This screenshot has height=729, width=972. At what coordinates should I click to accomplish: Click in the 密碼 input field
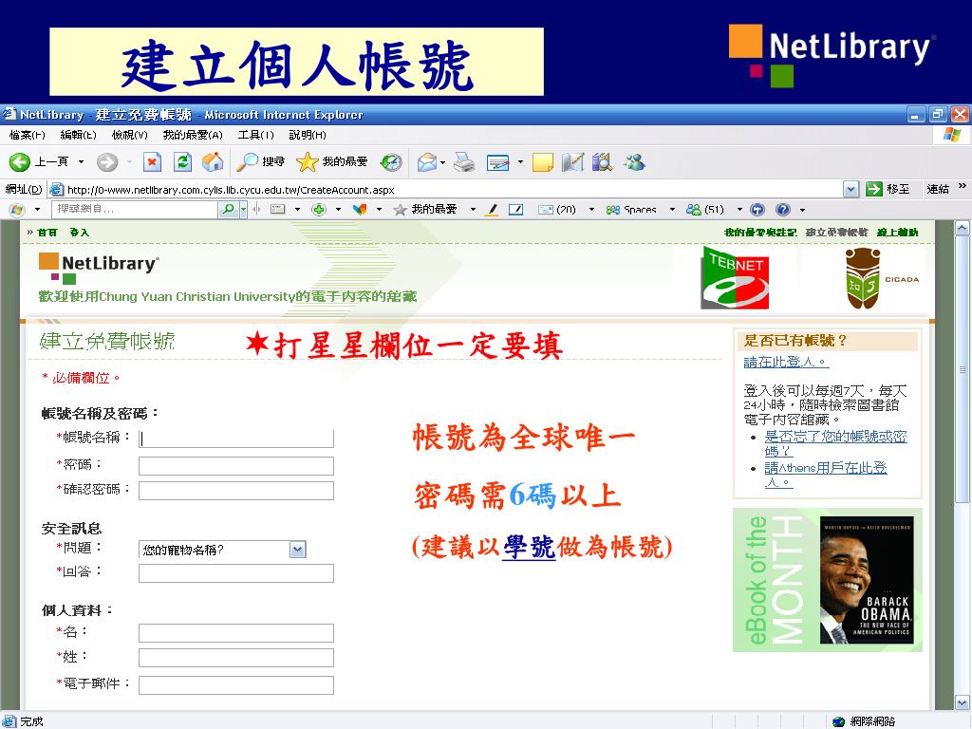pyautogui.click(x=236, y=465)
